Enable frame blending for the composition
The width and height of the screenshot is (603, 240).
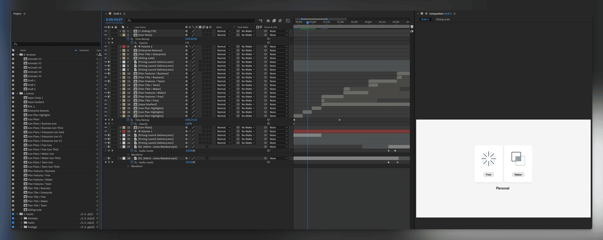pos(274,21)
